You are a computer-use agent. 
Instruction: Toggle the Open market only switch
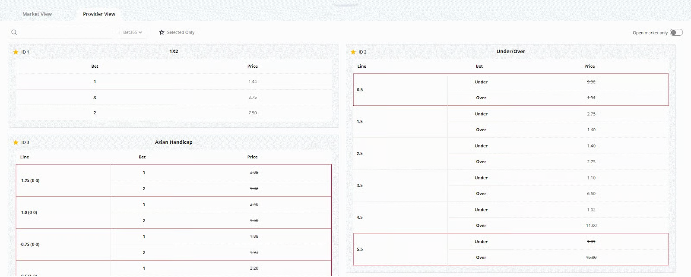[676, 32]
